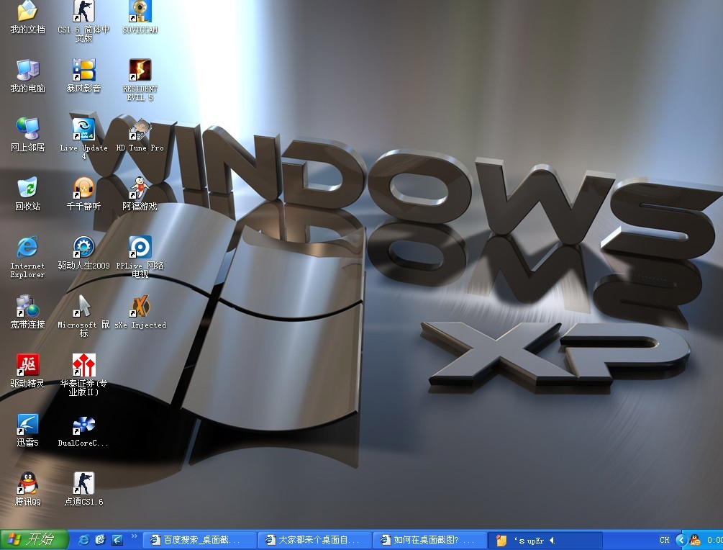Click the Internet Explorer desktop icon

click(27, 257)
